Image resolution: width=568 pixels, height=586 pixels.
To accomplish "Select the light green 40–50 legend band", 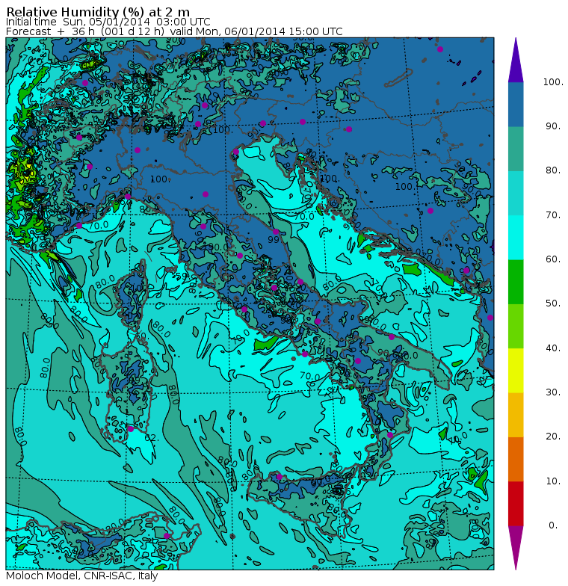I will click(516, 326).
